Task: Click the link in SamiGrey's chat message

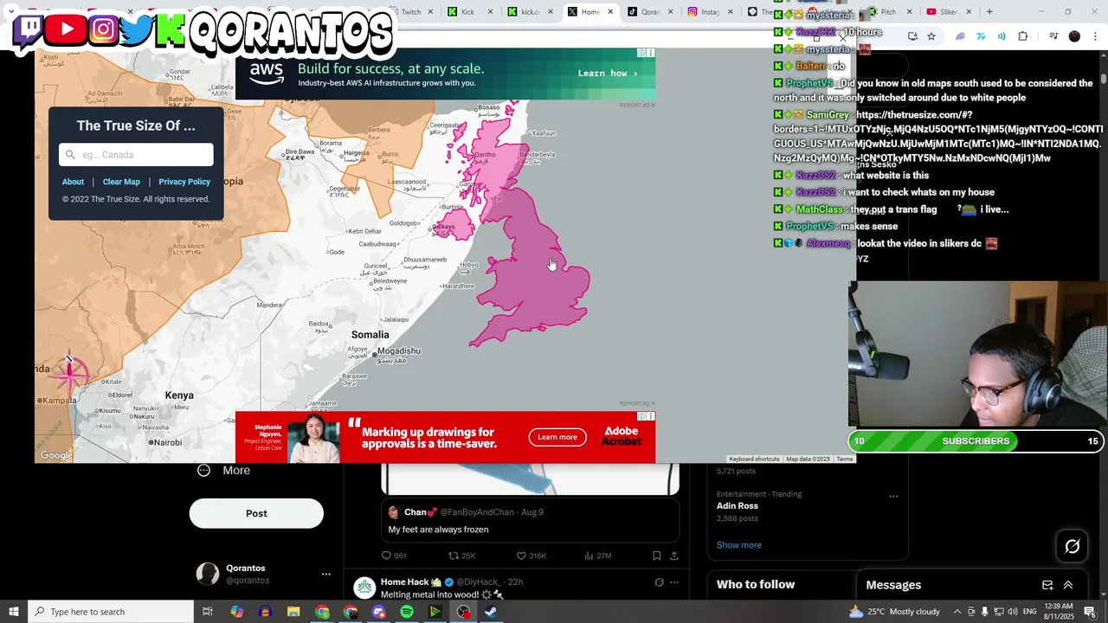Action: [939, 137]
